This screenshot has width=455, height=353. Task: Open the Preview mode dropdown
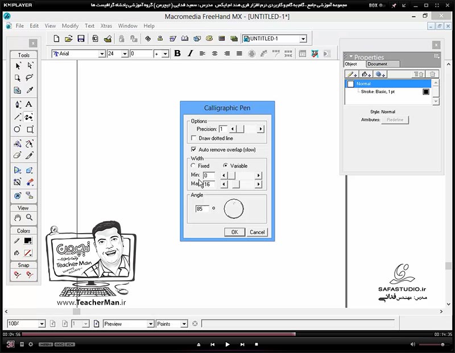point(150,323)
